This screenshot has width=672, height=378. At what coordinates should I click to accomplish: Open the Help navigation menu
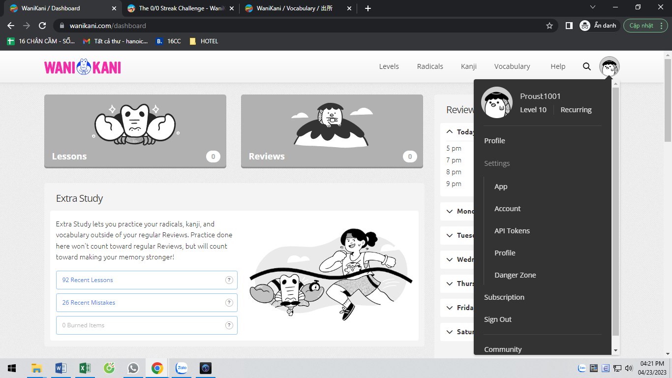pos(558,66)
